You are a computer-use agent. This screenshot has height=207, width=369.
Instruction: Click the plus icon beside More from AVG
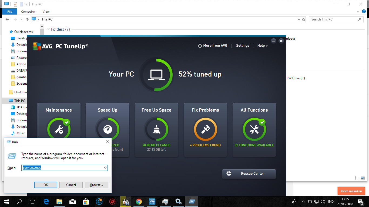200,46
